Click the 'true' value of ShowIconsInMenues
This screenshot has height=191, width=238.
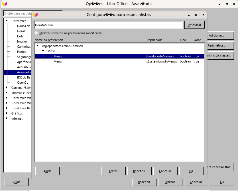point(196,56)
